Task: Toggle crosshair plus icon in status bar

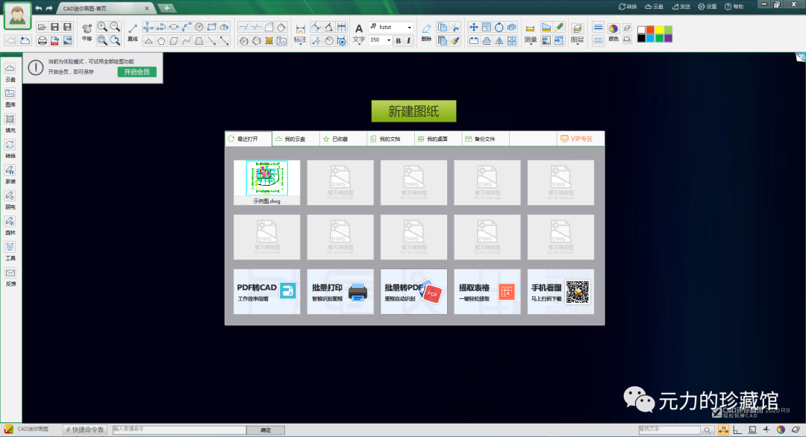Action: (x=766, y=430)
